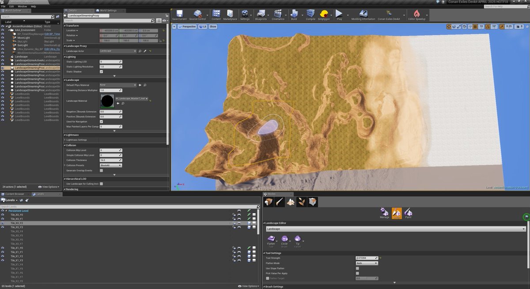
Task: Select Foliage mode in the Modes panel
Action: tap(301, 202)
